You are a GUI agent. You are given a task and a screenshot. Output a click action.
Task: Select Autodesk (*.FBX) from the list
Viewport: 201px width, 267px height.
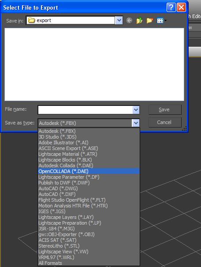pyautogui.click(x=89, y=131)
